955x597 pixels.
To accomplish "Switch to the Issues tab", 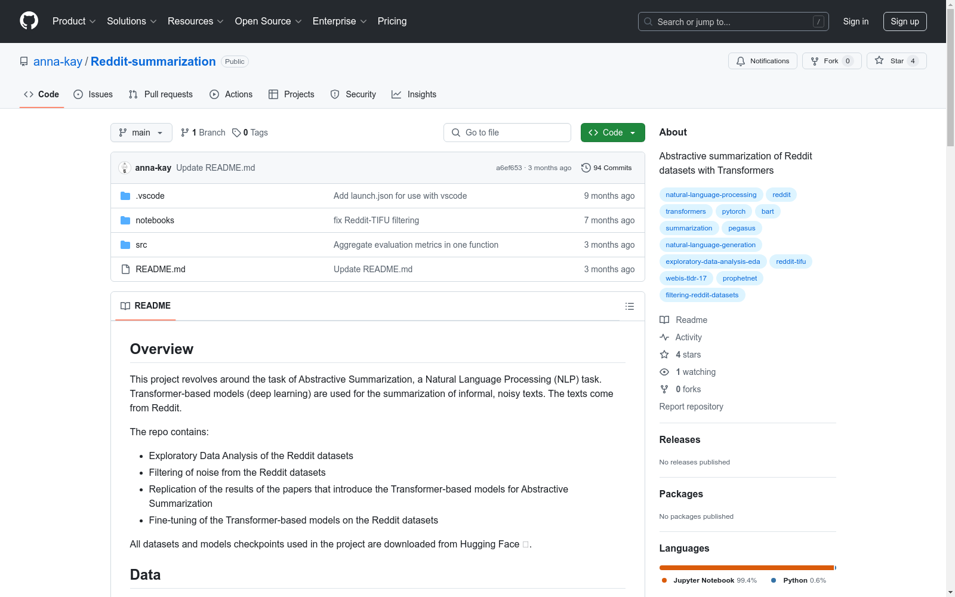I will pos(93,94).
